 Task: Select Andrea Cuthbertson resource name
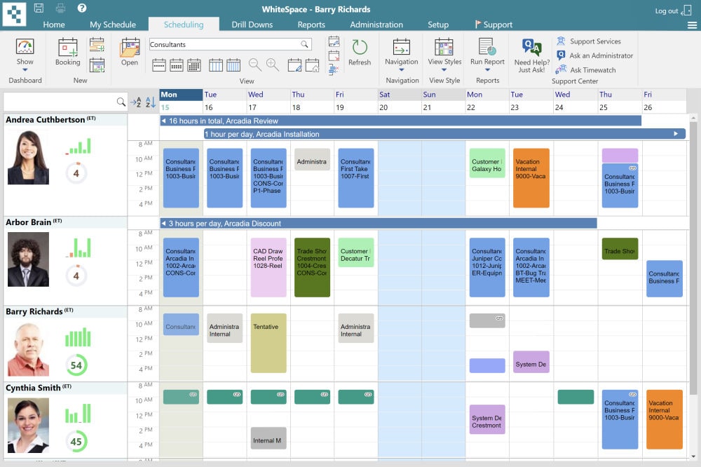(x=45, y=120)
